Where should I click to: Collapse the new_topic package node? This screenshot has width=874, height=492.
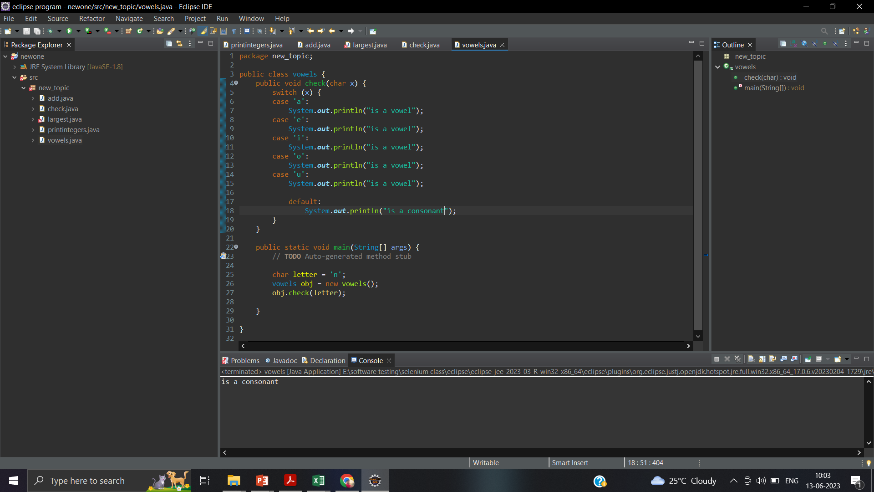(x=23, y=88)
